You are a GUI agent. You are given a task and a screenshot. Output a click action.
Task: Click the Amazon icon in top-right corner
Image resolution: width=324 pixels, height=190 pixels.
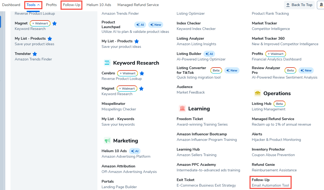321,5
